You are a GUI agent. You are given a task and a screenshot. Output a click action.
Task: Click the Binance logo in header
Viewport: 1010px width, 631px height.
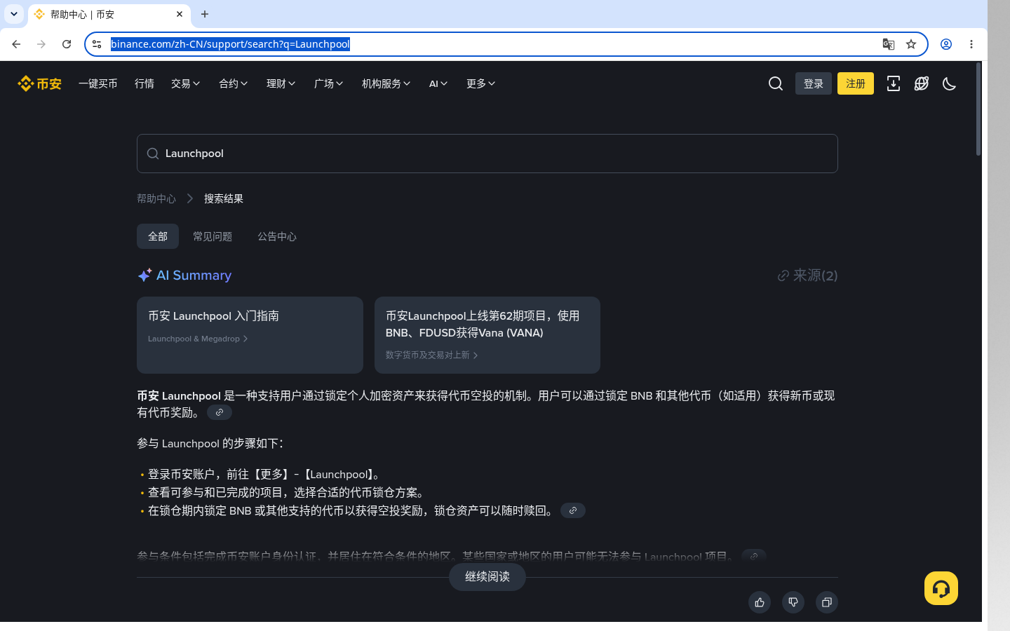pyautogui.click(x=40, y=83)
